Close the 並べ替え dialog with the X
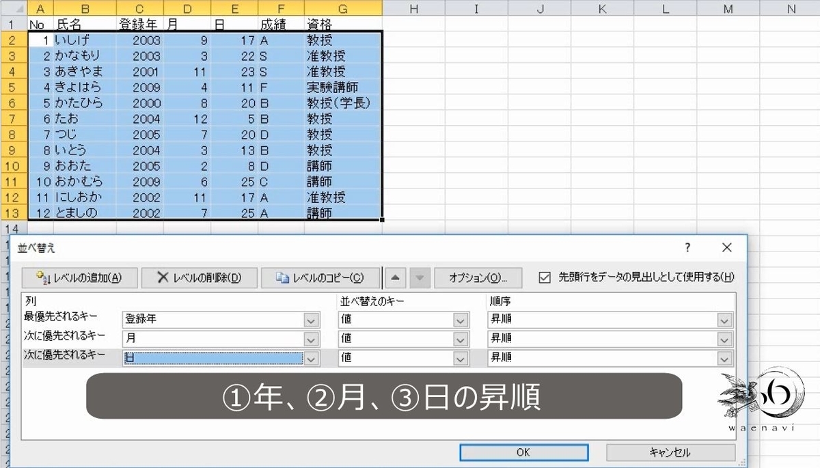Image resolution: width=820 pixels, height=468 pixels. click(727, 247)
